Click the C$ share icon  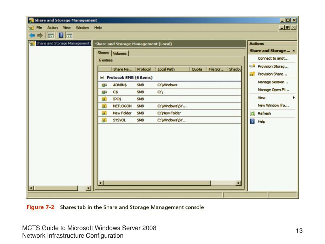(x=104, y=92)
